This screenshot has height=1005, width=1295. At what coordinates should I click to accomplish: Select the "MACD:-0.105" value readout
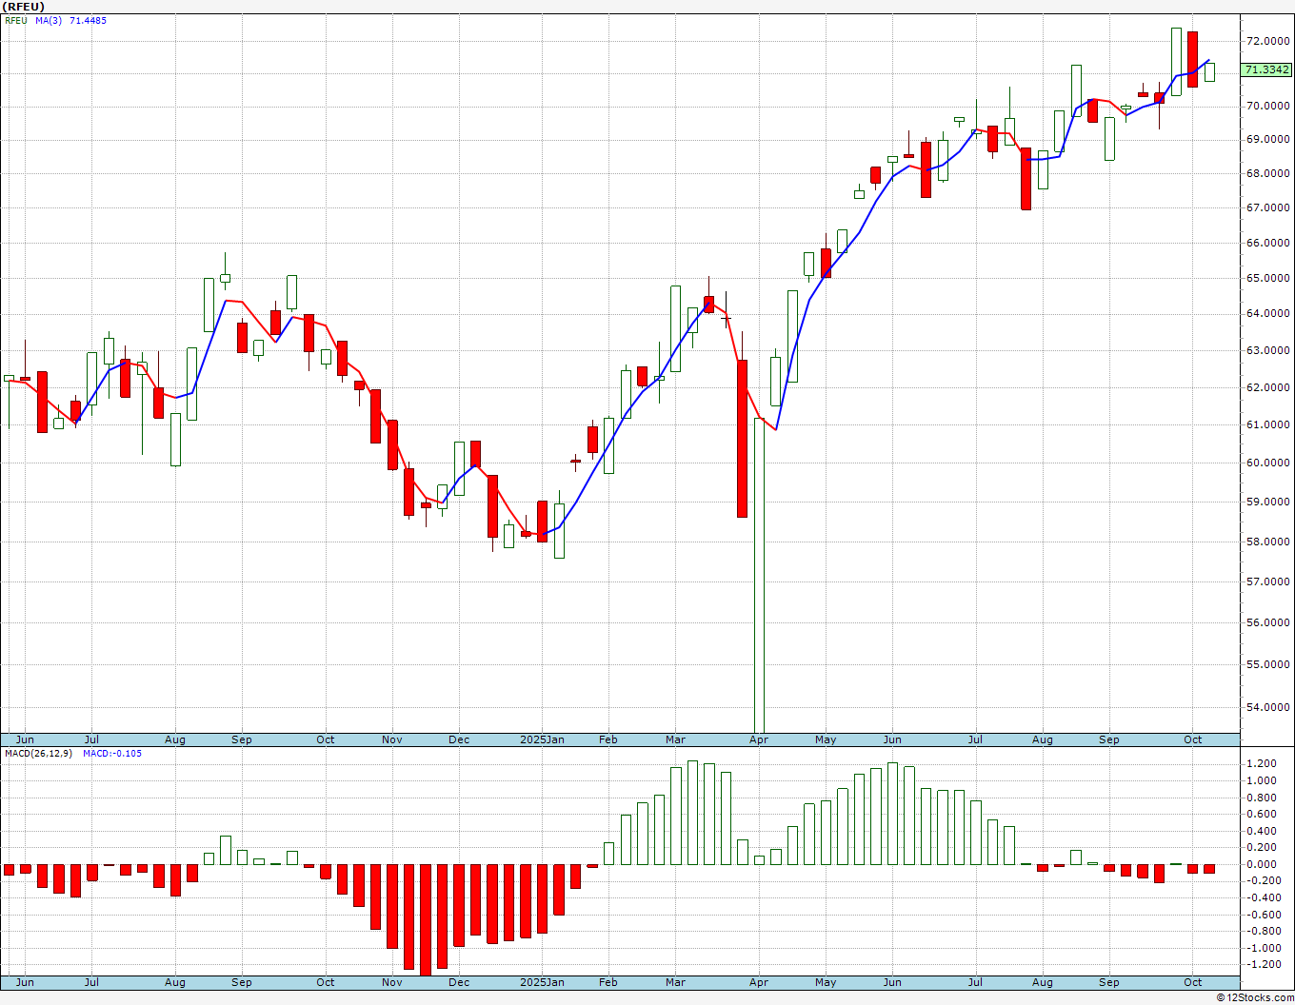tap(112, 754)
